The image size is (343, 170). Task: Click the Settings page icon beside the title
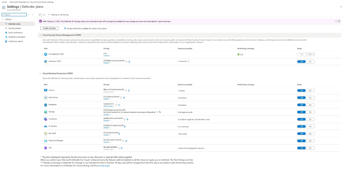3,7
